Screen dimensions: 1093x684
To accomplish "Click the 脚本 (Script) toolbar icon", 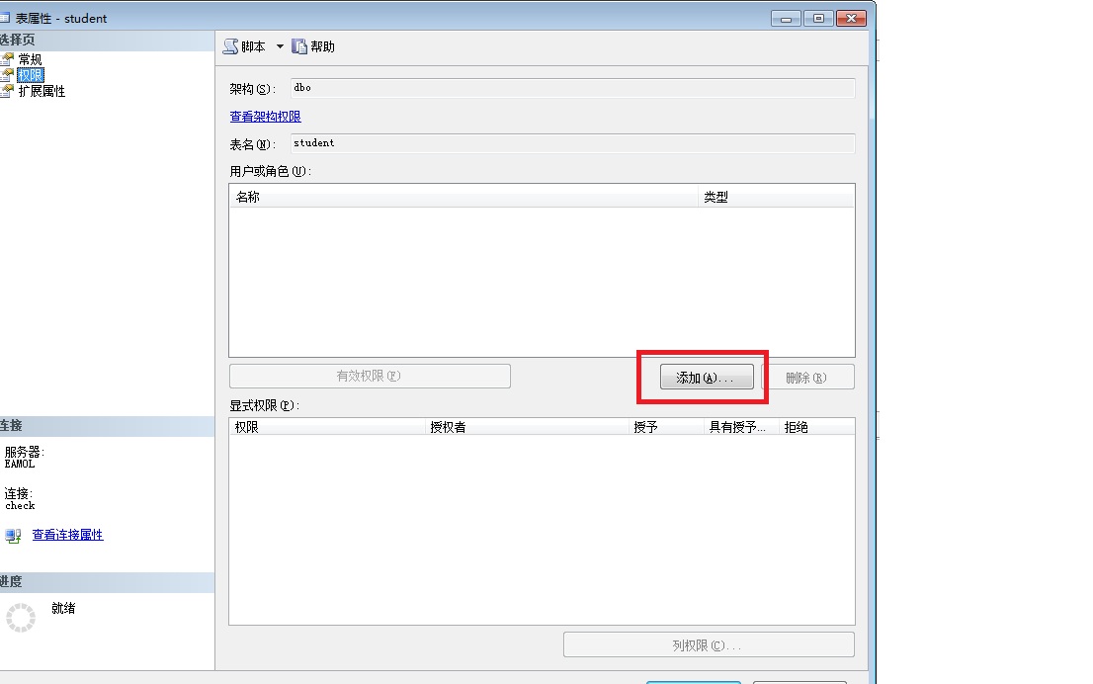I will [231, 46].
